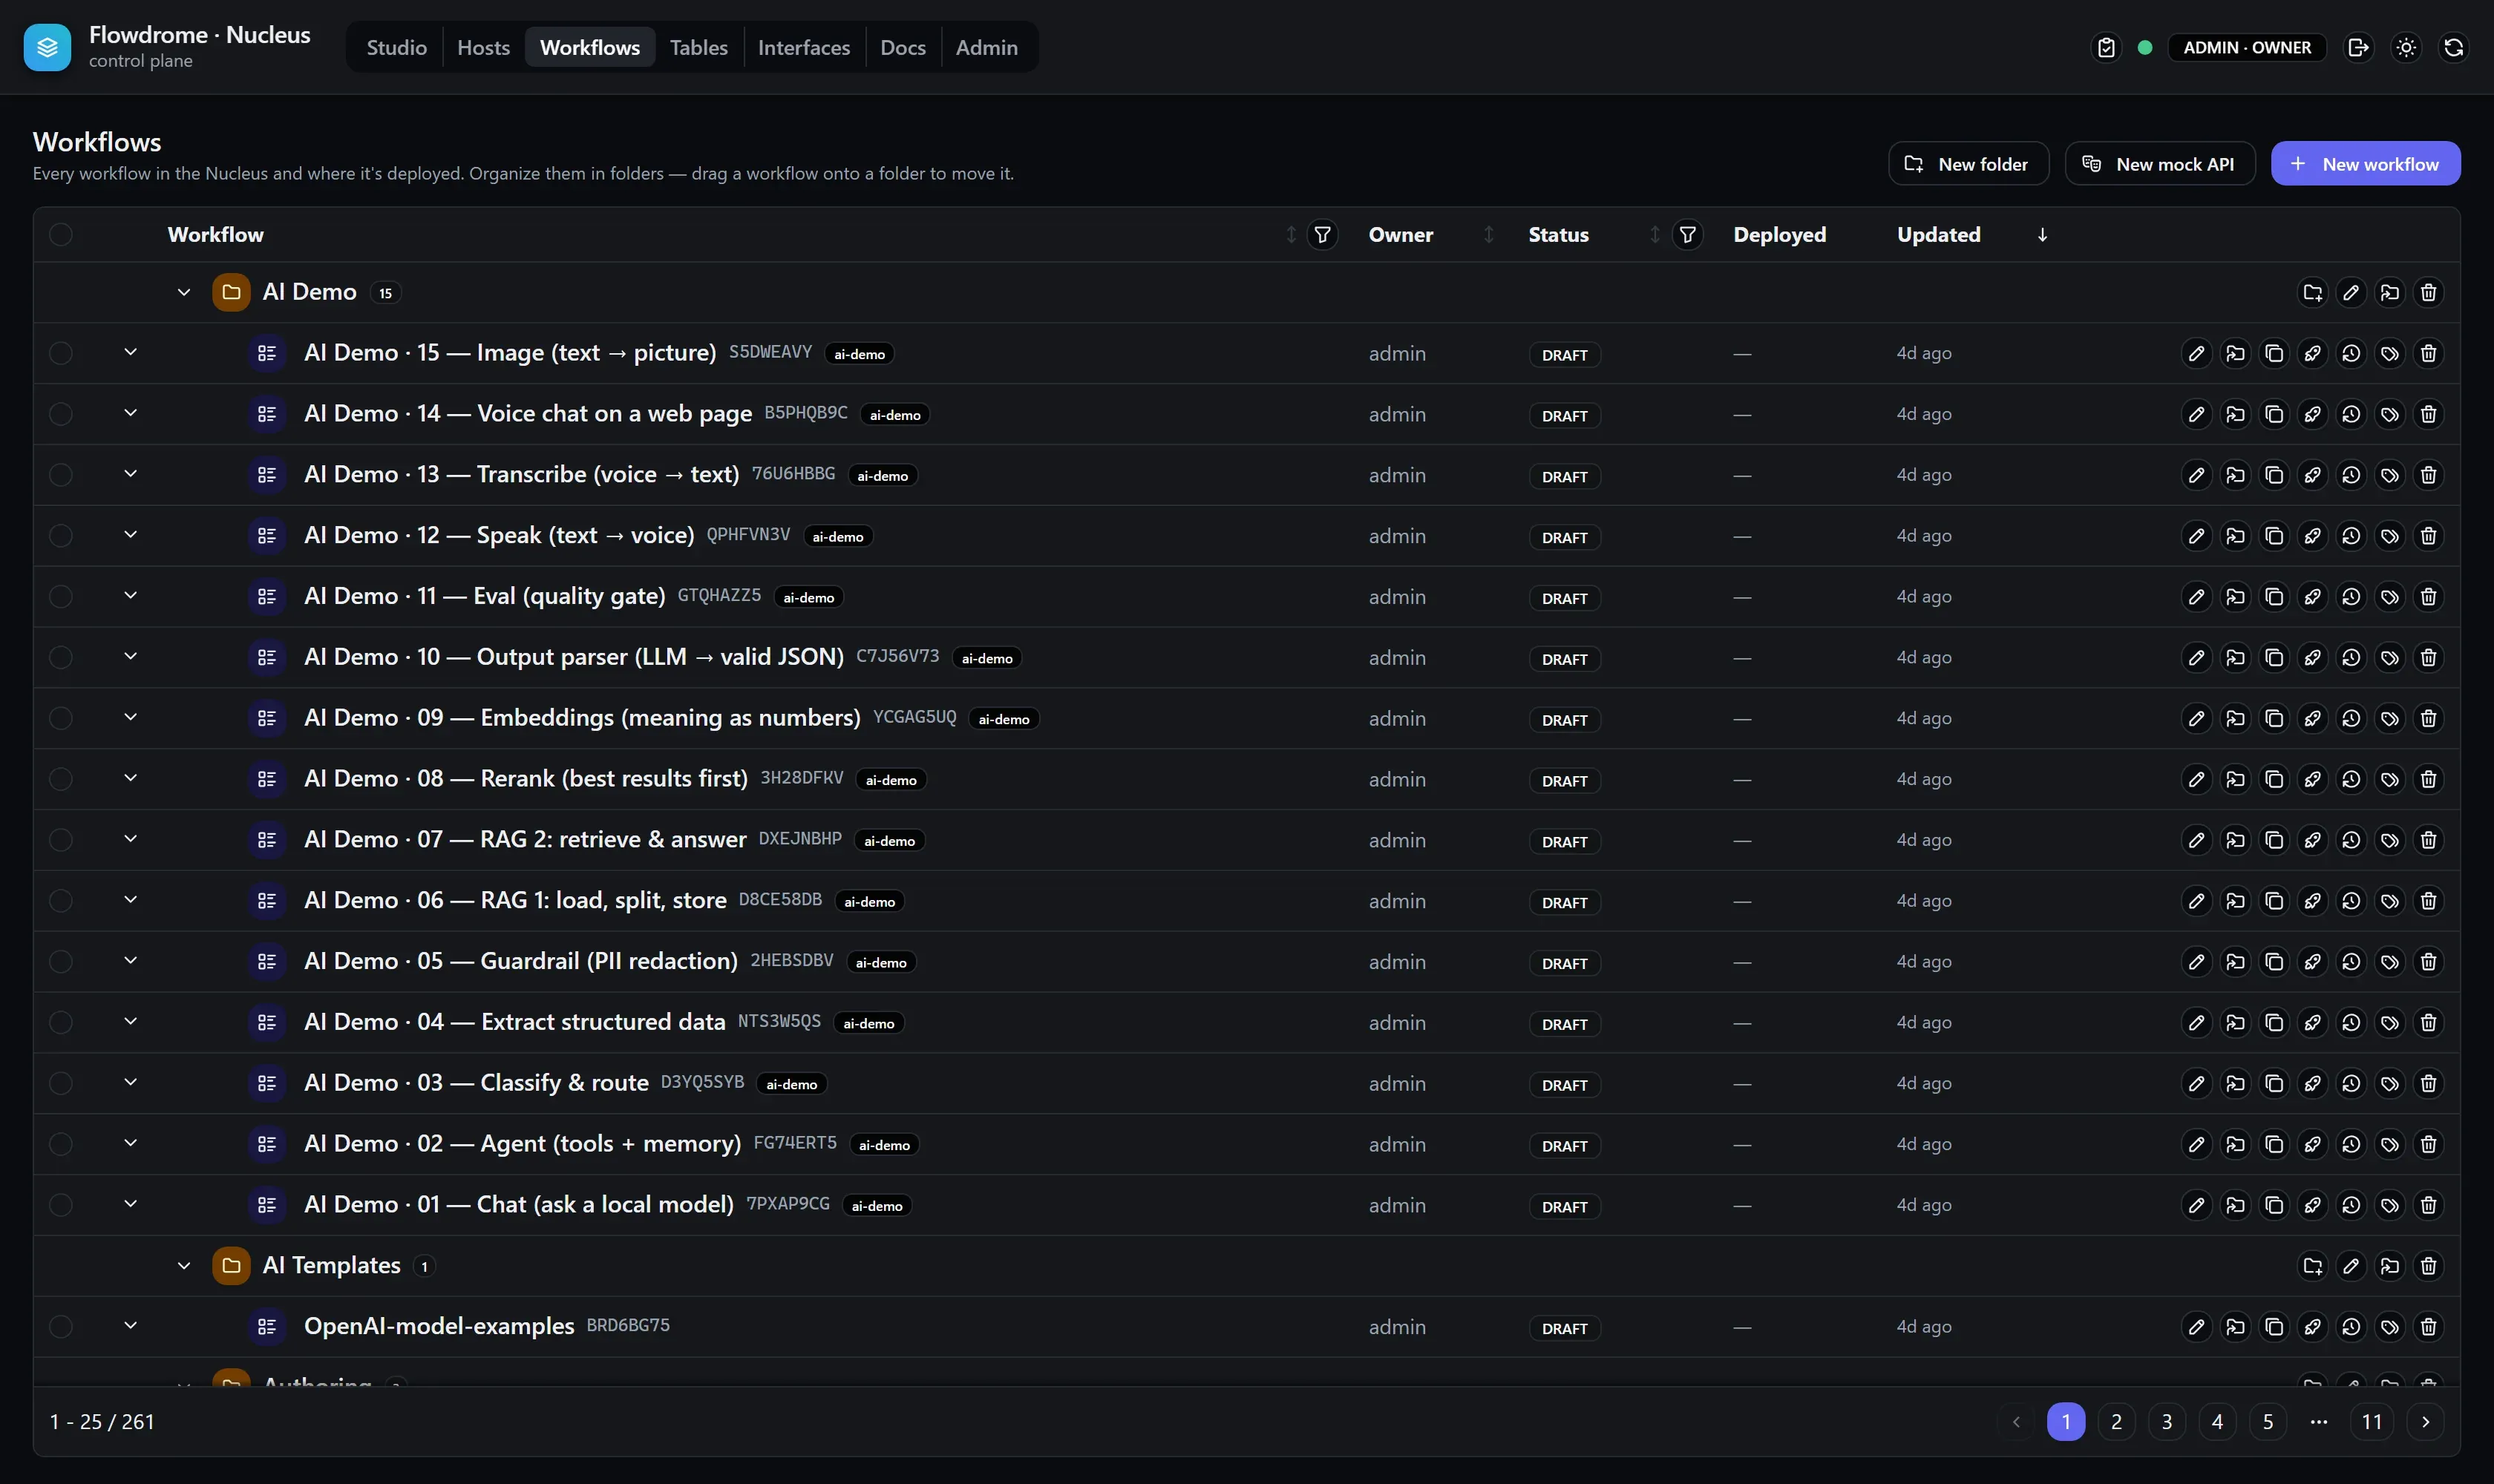Viewport: 2494px width, 1484px height.
Task: Expand AI Demo 11 Eval row details
Action: click(130, 596)
